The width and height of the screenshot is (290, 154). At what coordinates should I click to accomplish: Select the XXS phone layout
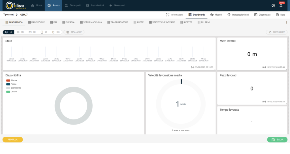(x=56, y=32)
